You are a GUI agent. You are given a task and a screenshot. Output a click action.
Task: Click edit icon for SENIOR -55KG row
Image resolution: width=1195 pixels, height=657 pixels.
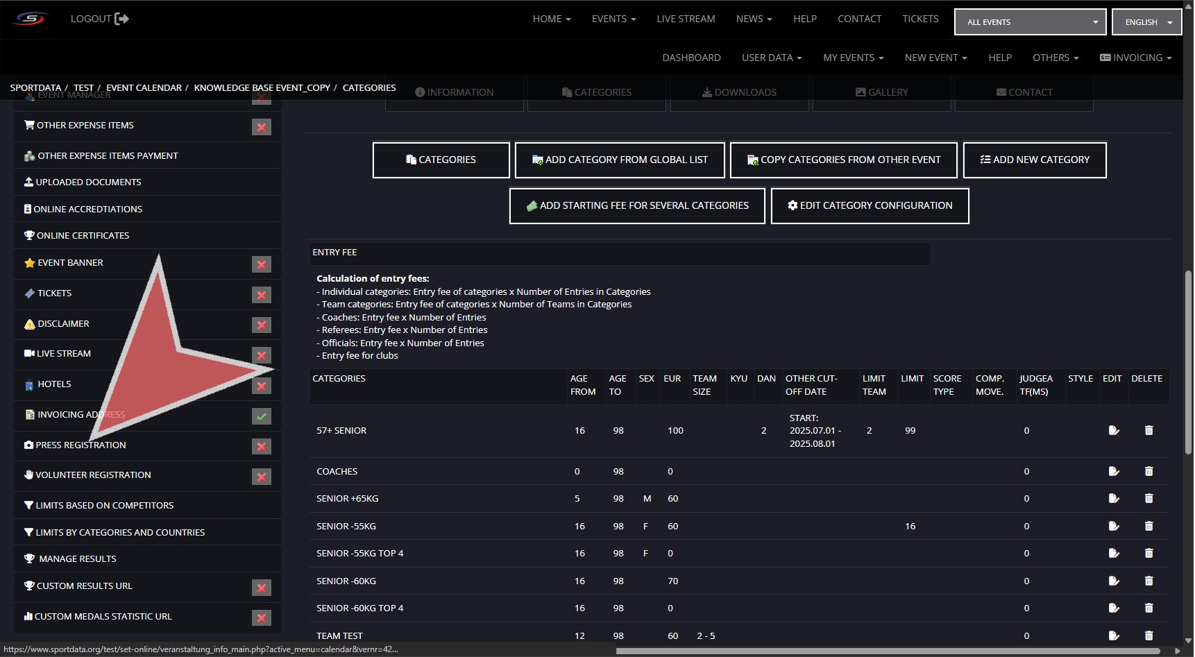pyautogui.click(x=1114, y=527)
